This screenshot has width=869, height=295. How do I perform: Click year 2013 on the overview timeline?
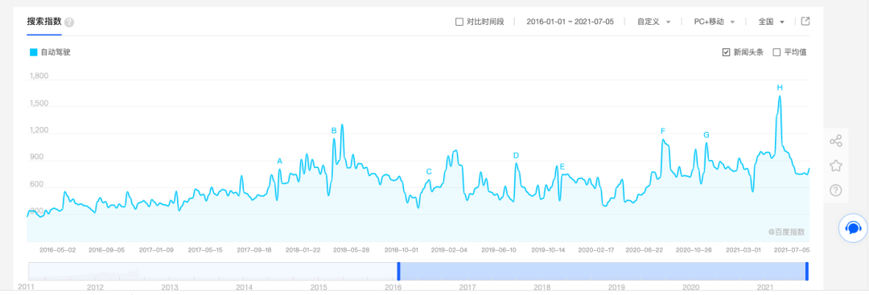[170, 288]
